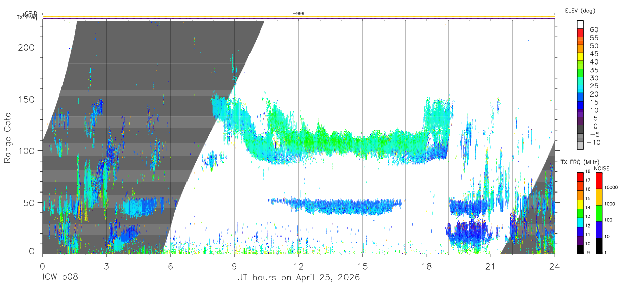Click ELEV legend value '20'
This screenshot has width=624, height=288.
(594, 94)
